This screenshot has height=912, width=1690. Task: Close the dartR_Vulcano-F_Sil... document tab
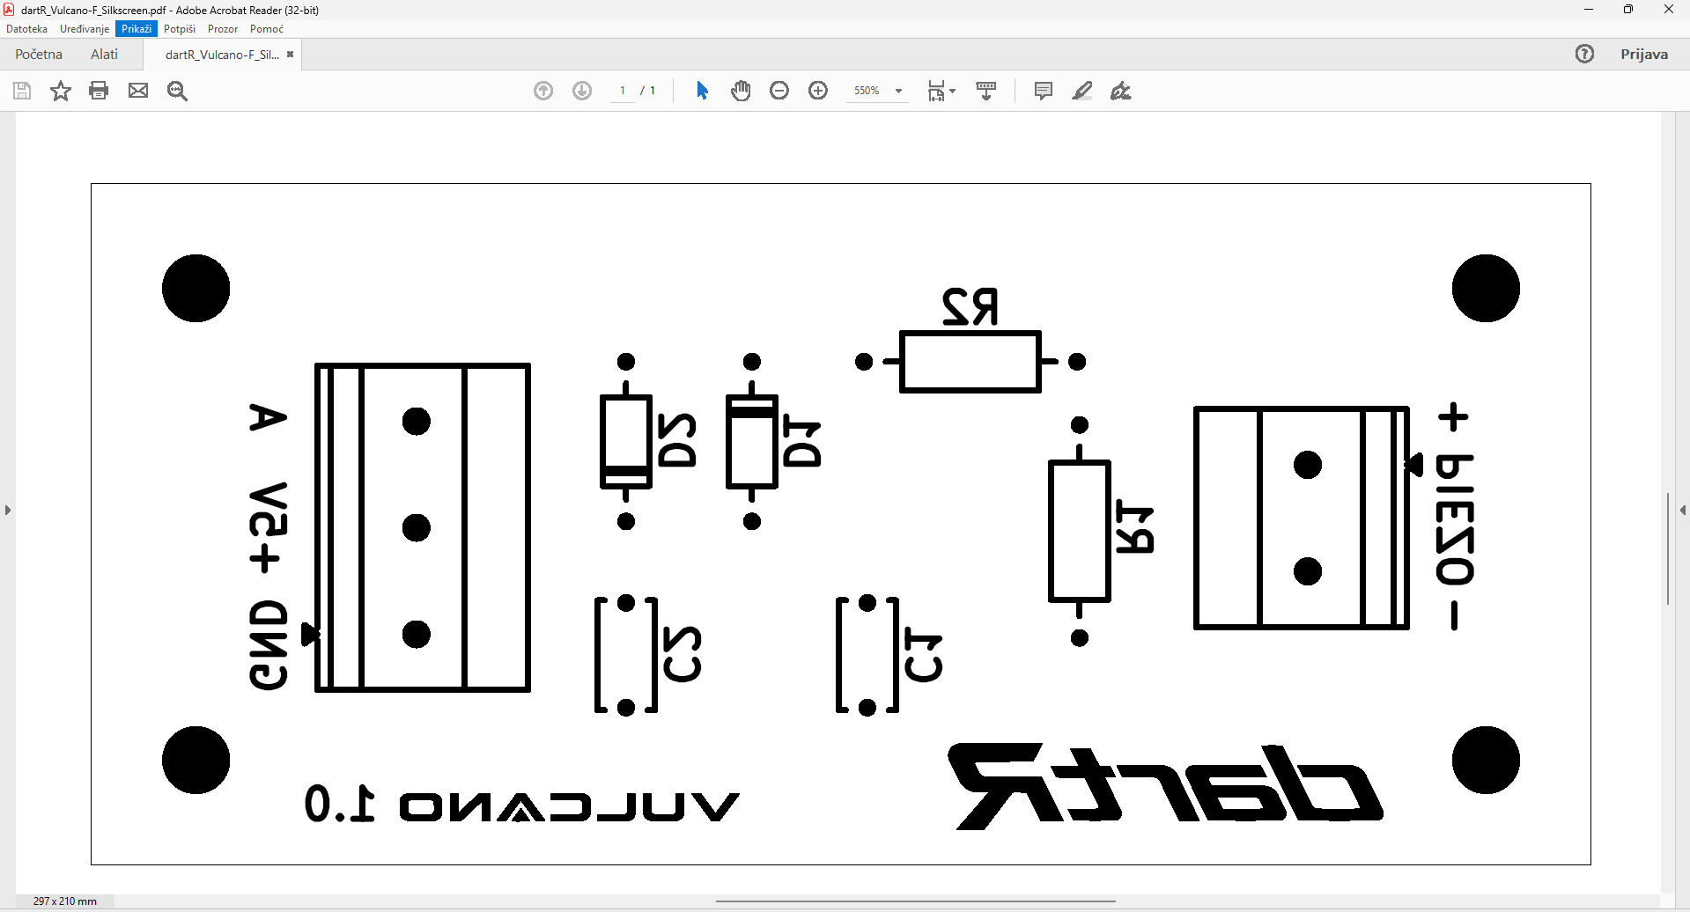(x=290, y=55)
